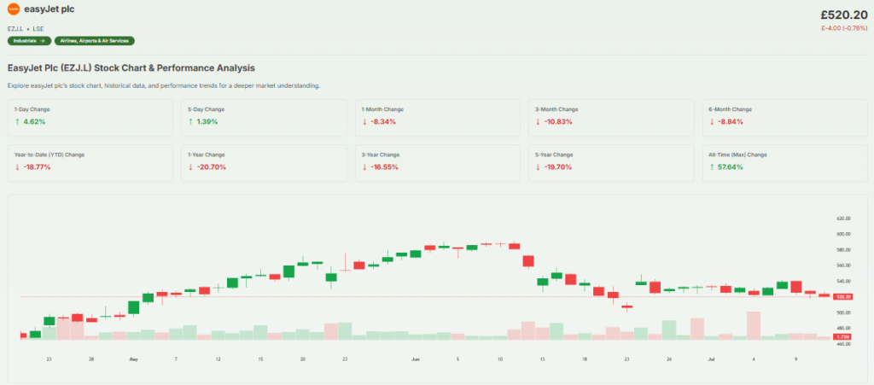
Task: Click the red 520.20 price label on chart axis
Action: [843, 297]
